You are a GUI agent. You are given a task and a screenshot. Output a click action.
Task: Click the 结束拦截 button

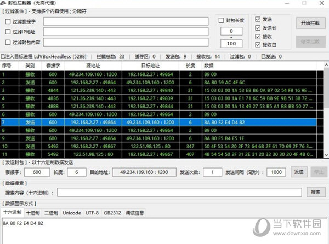(311, 42)
